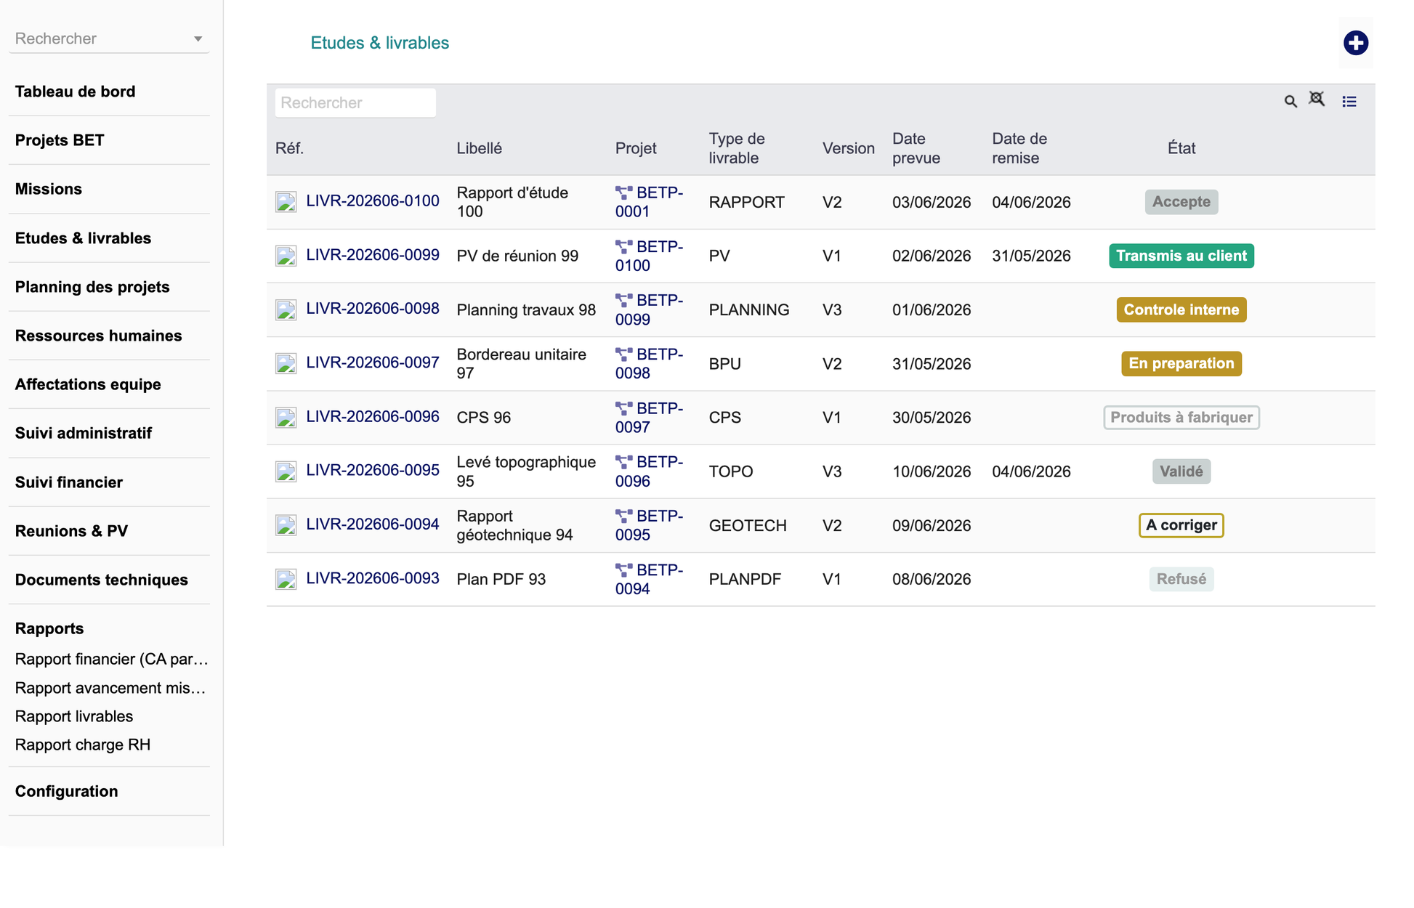Sort by the Réf. column header
The height and width of the screenshot is (908, 1414).
289,148
